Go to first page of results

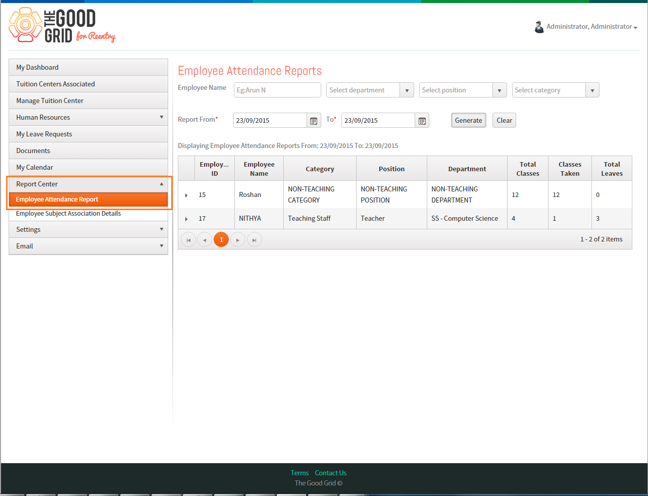188,240
